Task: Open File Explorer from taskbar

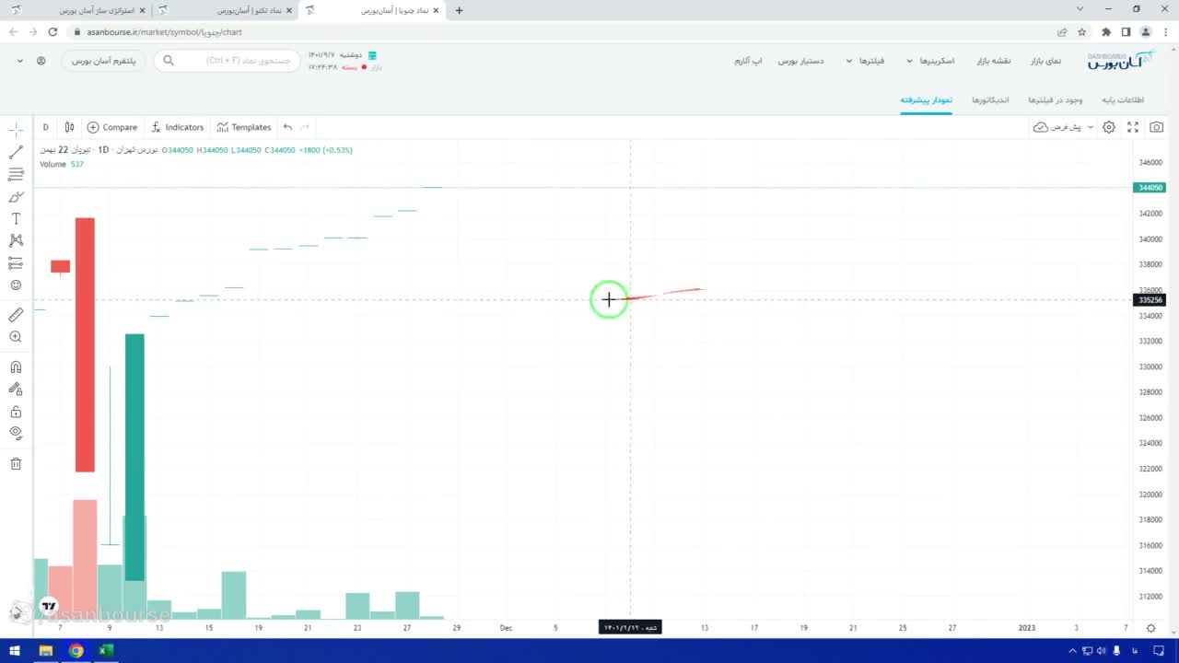Action: click(x=45, y=651)
